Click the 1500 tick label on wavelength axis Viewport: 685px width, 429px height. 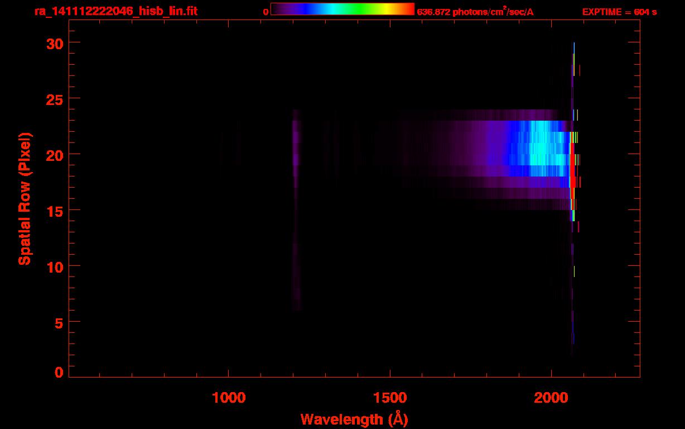tap(390, 398)
